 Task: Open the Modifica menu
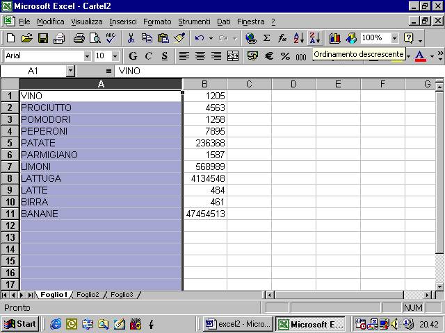point(51,22)
